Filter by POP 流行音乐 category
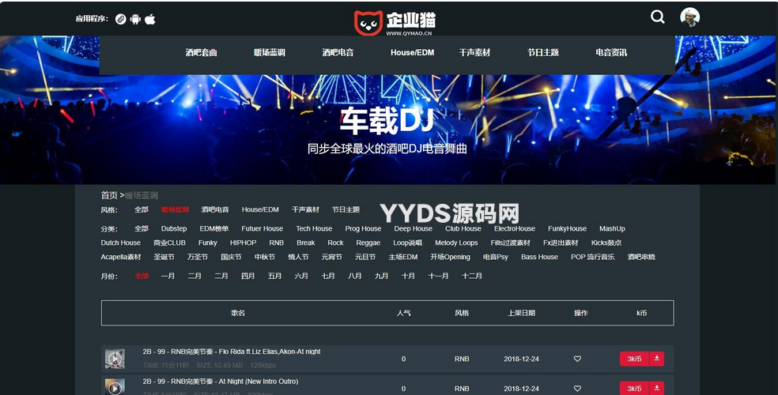Viewport: 778px width, 395px height. point(592,257)
